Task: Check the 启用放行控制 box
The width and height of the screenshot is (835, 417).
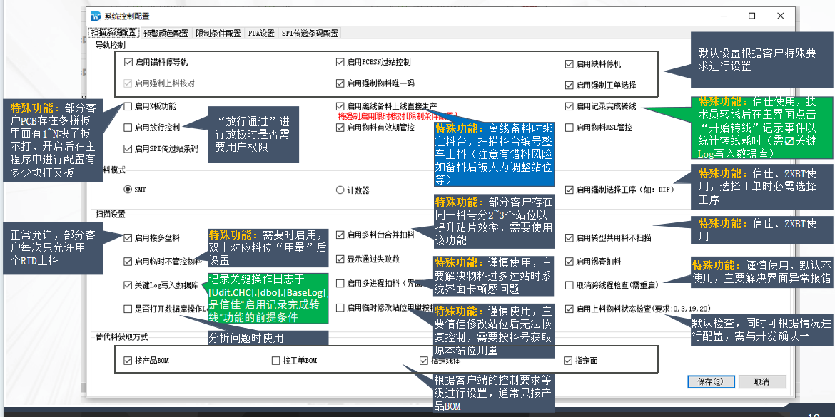Action: coord(128,128)
